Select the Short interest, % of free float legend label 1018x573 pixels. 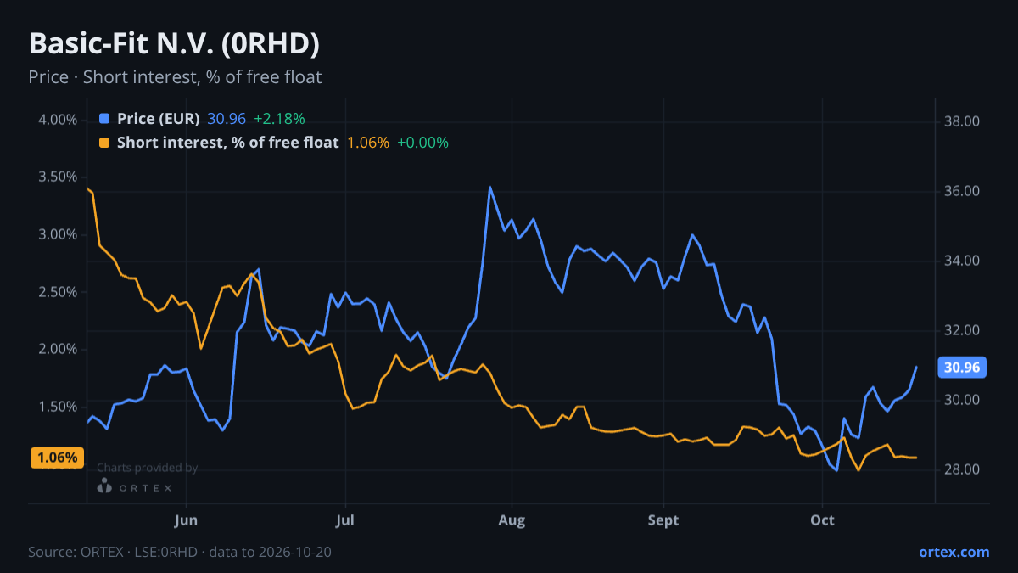click(x=228, y=143)
